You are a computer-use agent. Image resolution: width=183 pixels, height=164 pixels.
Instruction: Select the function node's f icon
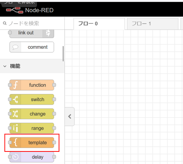[x=16, y=85]
